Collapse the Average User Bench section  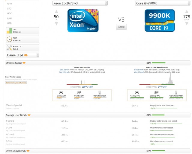point(29,115)
